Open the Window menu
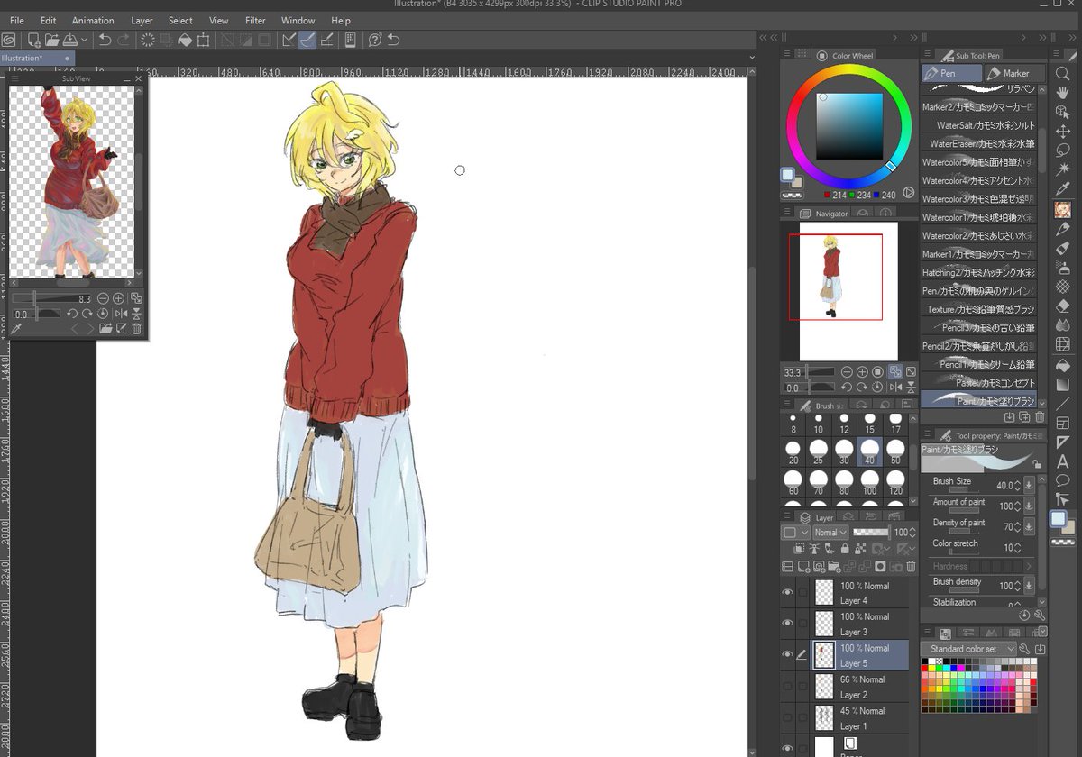The image size is (1082, 757). coord(298,20)
